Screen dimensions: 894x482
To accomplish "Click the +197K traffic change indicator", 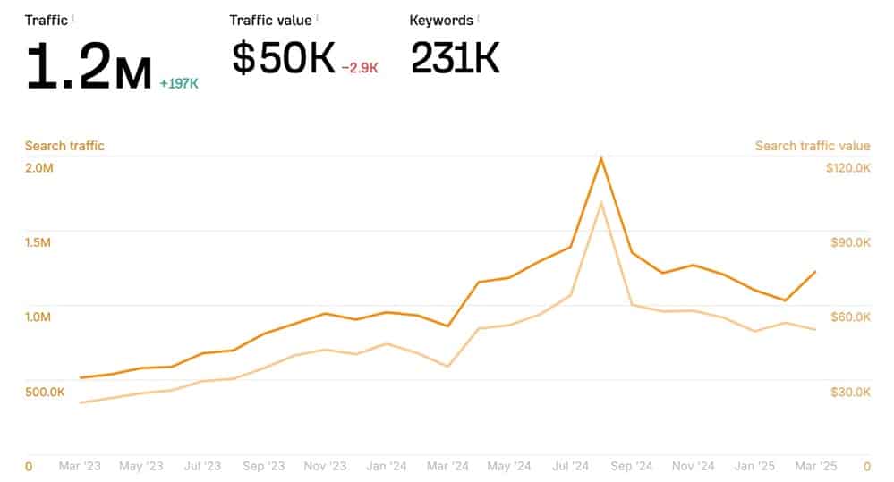I will coord(179,84).
